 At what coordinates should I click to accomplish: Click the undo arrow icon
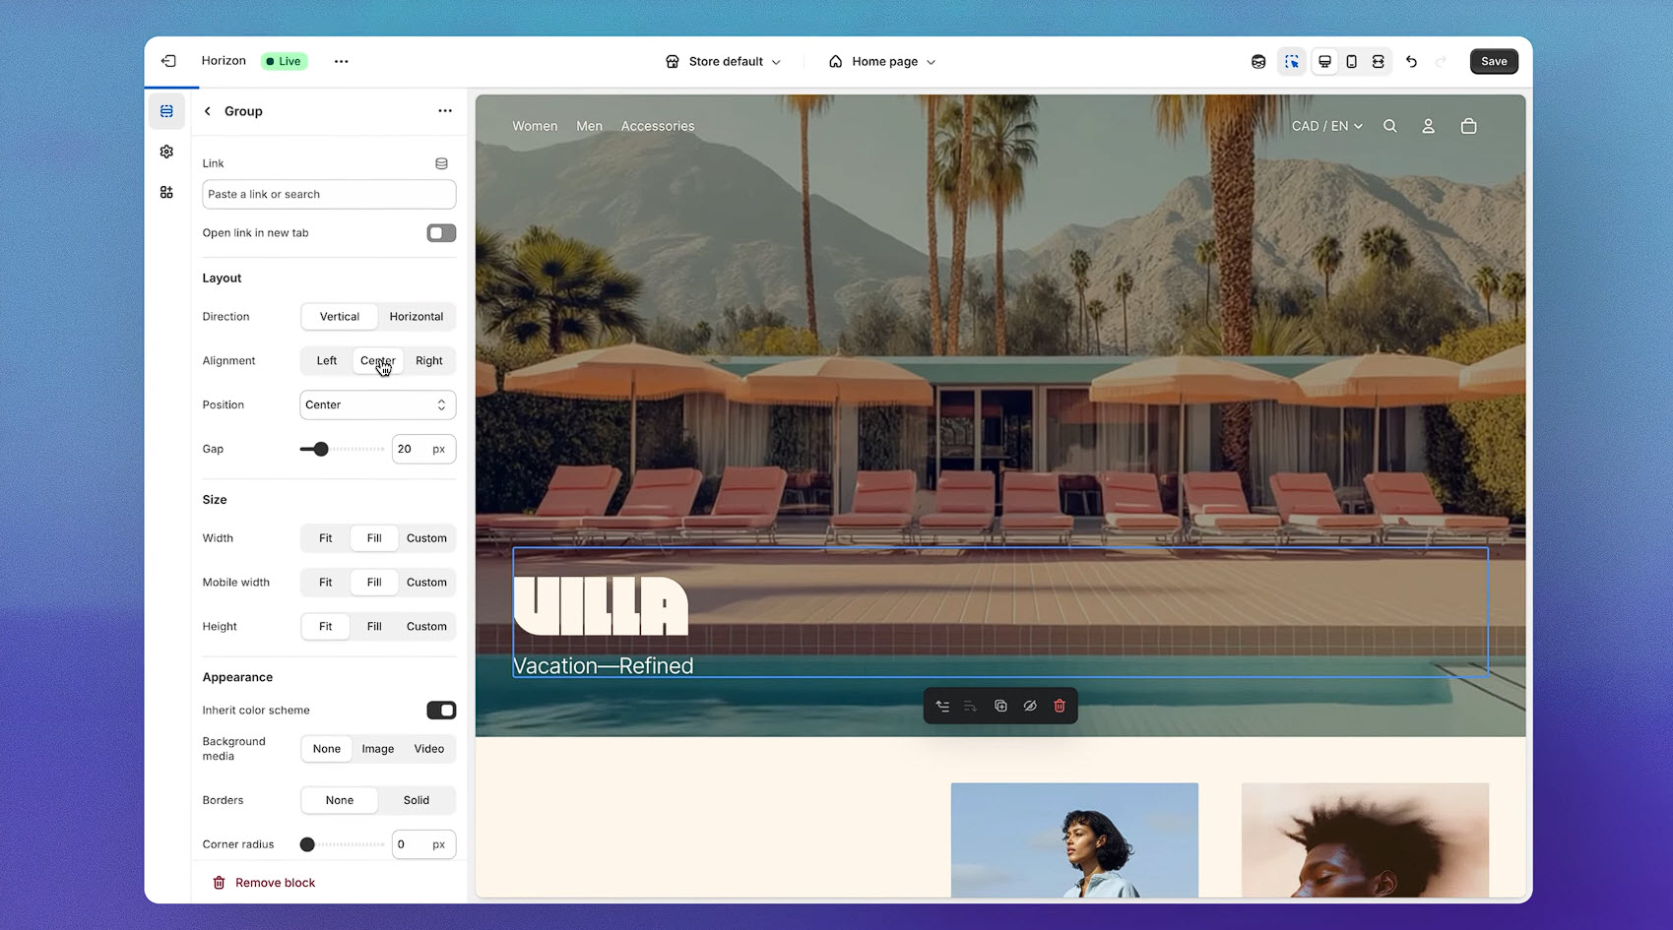(x=1411, y=61)
